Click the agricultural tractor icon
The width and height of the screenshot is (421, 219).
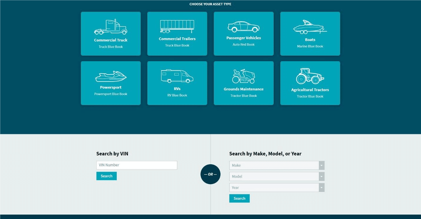tap(310, 76)
